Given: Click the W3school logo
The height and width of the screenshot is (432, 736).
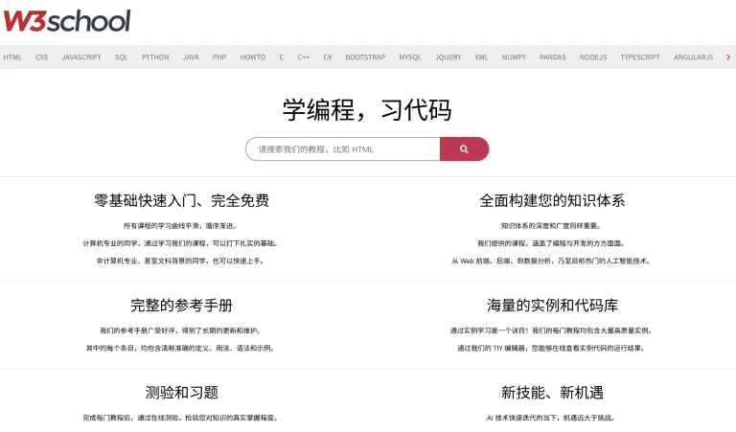Looking at the screenshot, I should tap(67, 21).
